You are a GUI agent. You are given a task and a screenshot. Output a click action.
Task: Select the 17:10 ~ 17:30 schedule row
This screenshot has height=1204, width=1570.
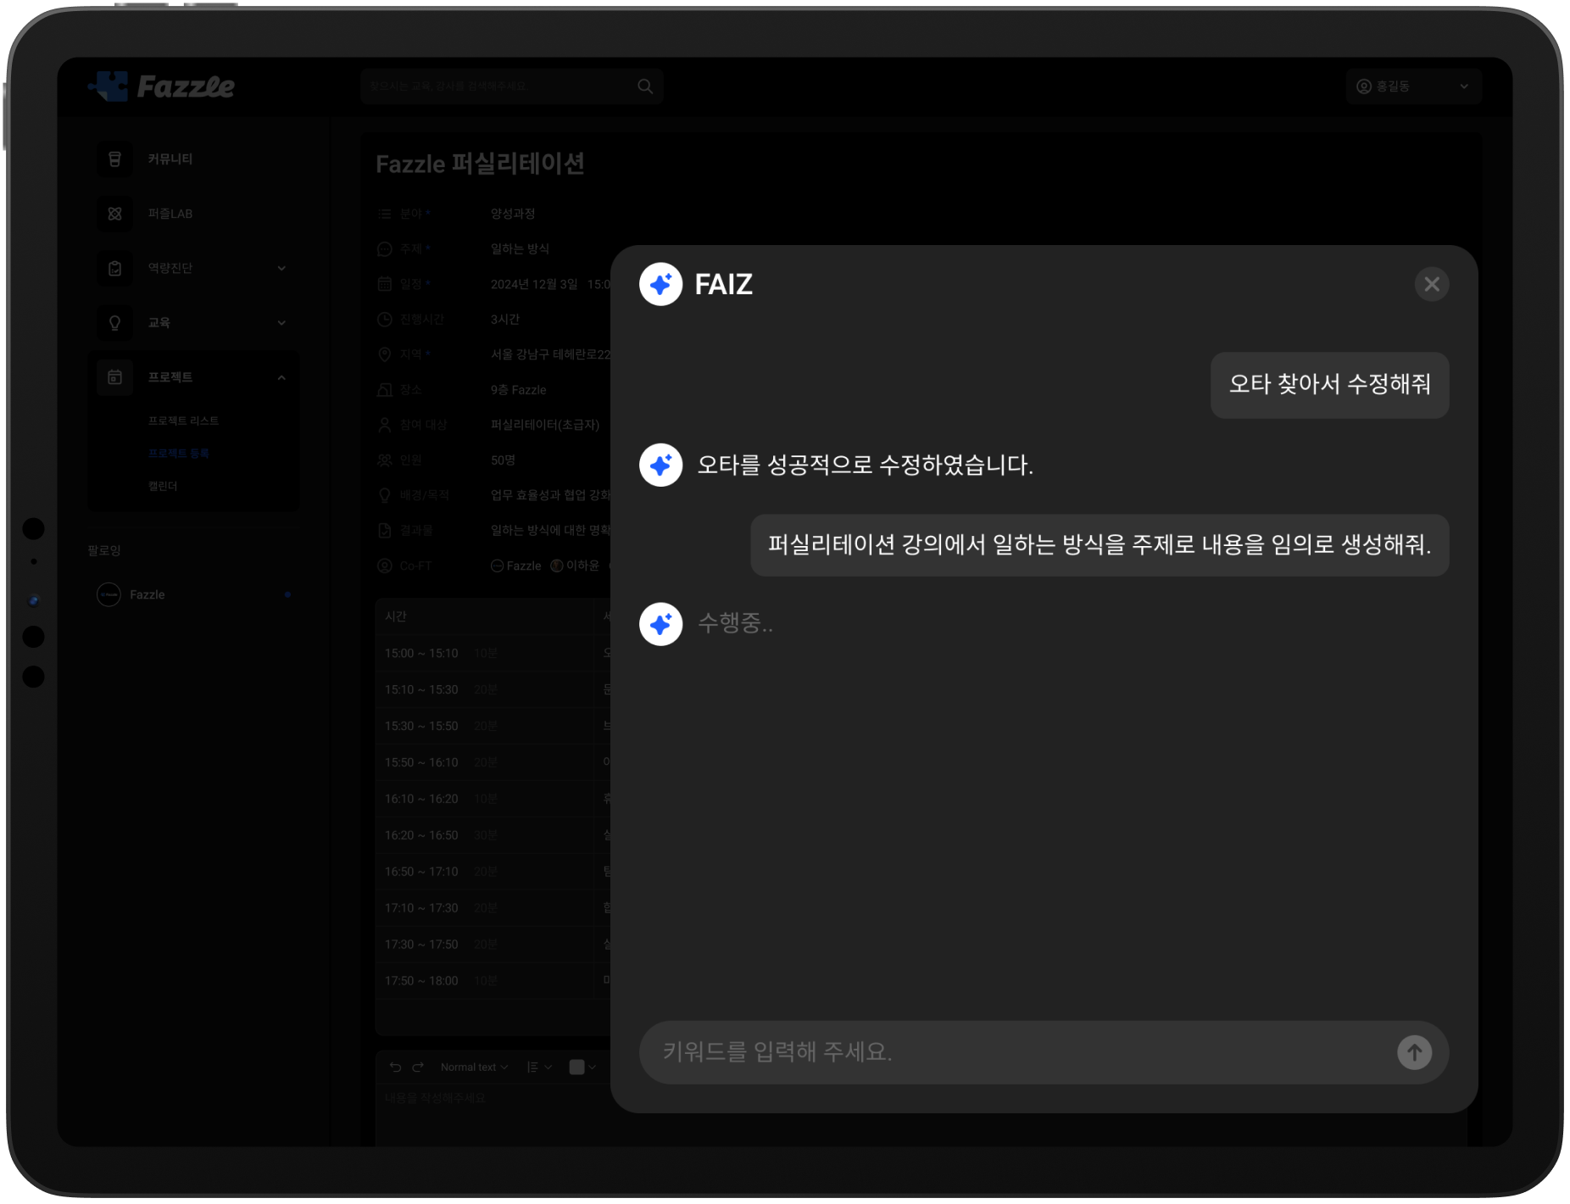[493, 908]
